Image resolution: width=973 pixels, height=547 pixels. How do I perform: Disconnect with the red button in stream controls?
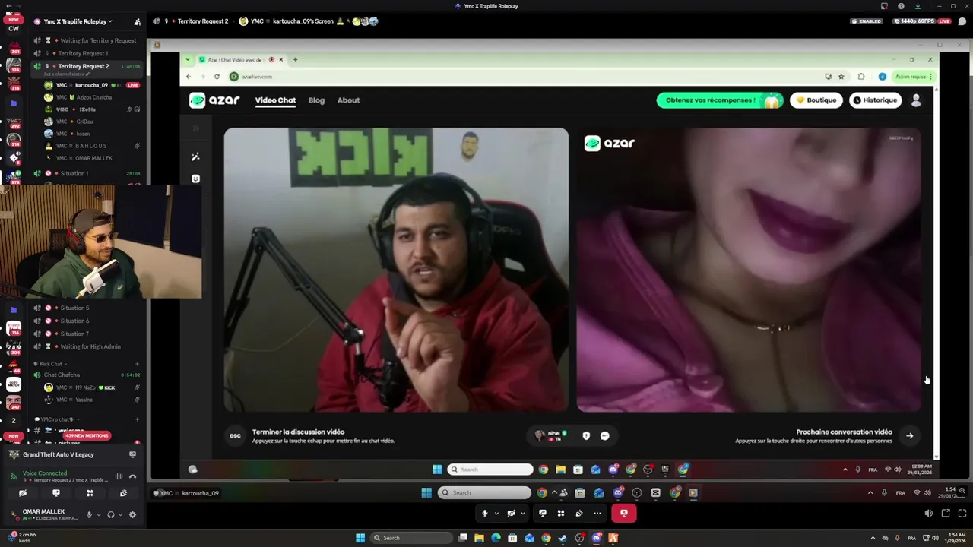[x=623, y=513]
